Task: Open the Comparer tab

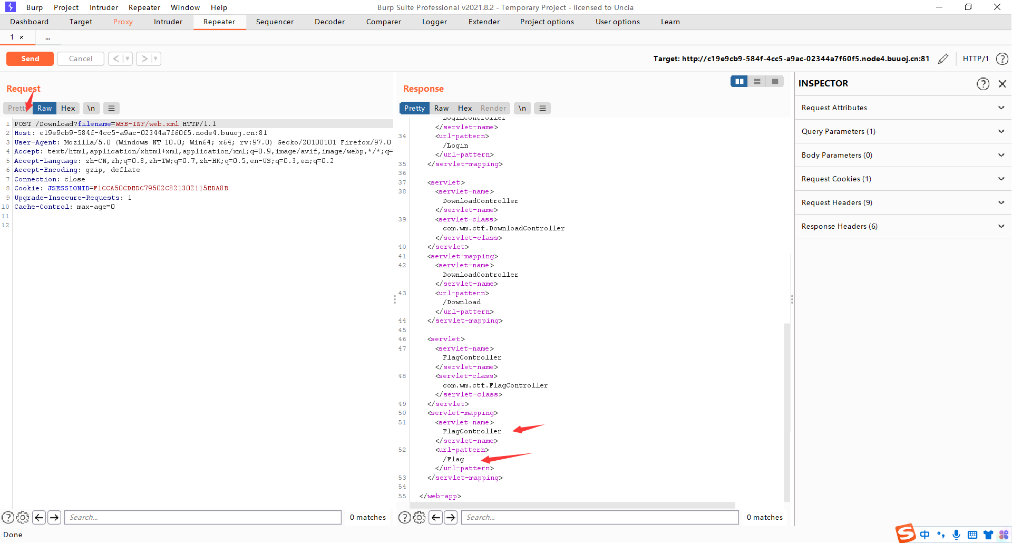Action: click(x=384, y=22)
